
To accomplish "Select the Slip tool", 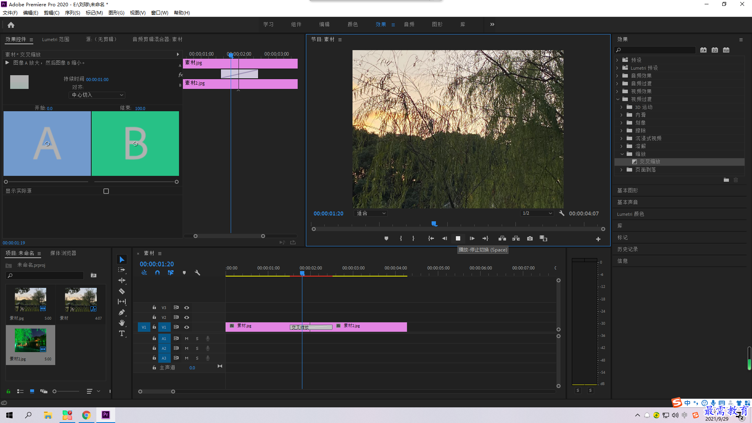I will (122, 302).
